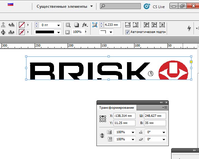Screen dimensions: 199x159
Task: Click the BRISK logo image on canvas
Action: pyautogui.click(x=109, y=68)
